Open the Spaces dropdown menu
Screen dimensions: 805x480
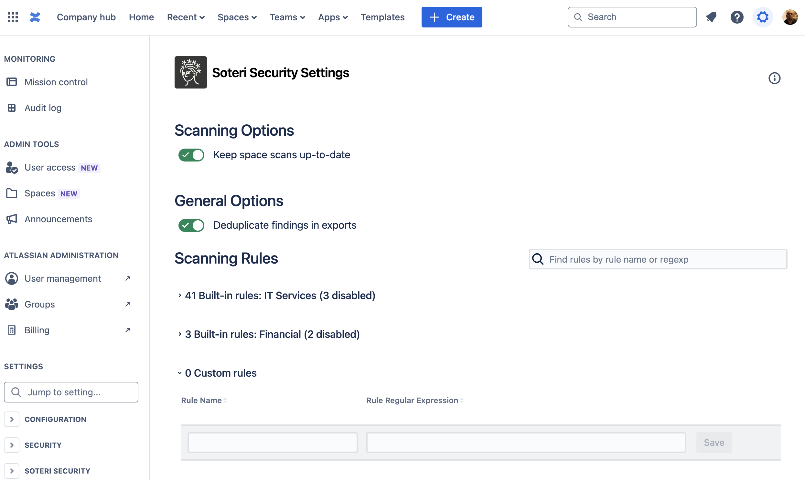pos(237,17)
